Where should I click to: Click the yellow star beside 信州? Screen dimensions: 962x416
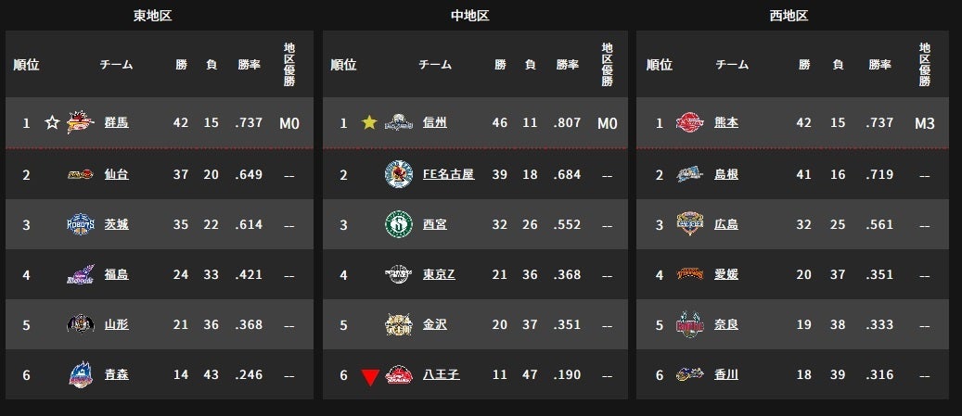368,122
